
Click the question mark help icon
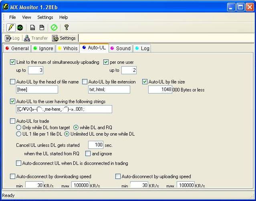66,27
